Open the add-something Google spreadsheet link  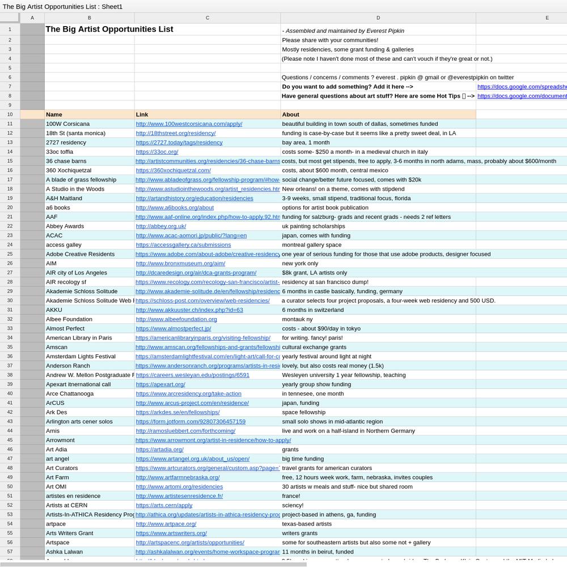(522, 87)
